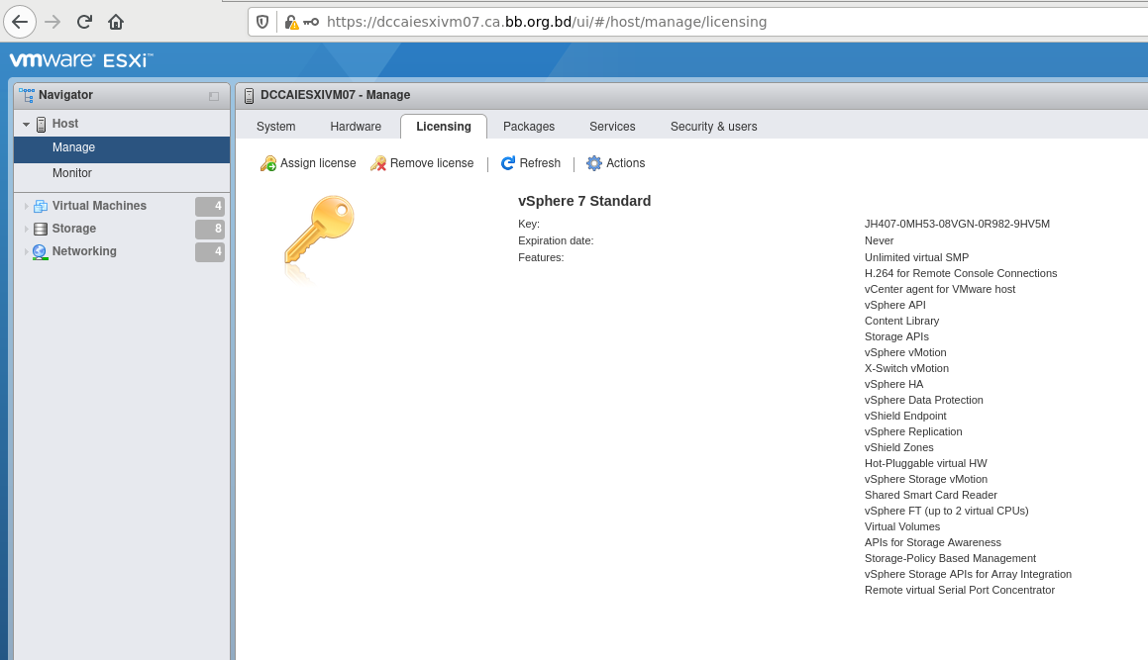The height and width of the screenshot is (660, 1148).
Task: Expand the Virtual Machines tree arrow
Action: pyautogui.click(x=27, y=207)
